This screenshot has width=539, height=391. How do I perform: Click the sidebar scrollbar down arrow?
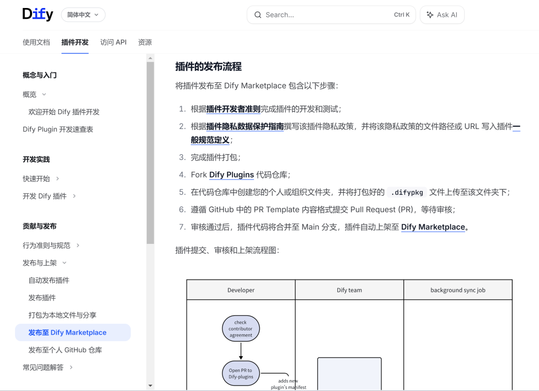[x=150, y=386]
